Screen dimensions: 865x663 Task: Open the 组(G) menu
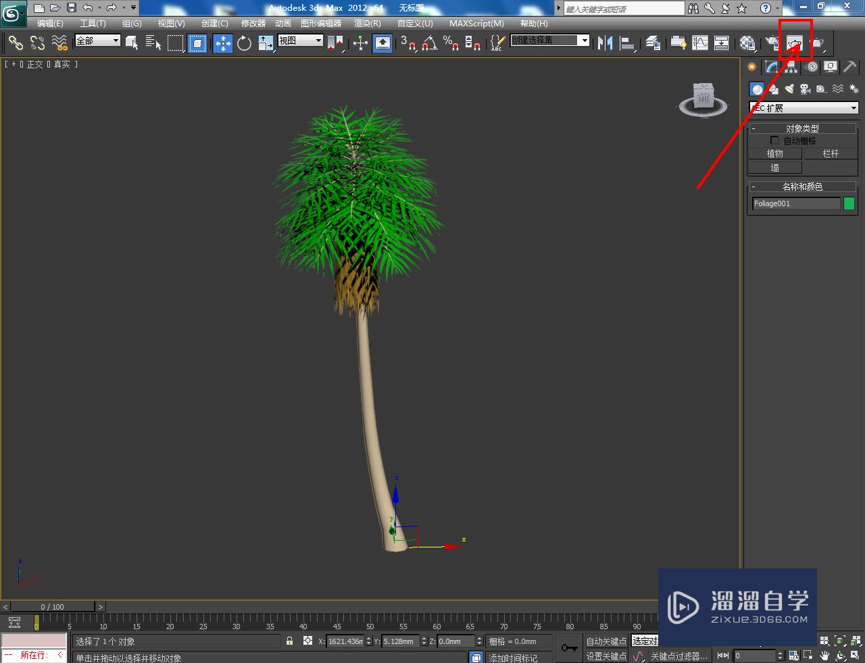tap(132, 24)
